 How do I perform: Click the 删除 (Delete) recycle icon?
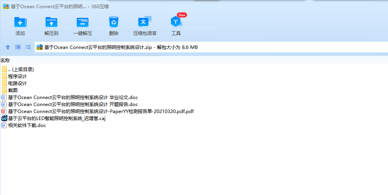click(x=114, y=22)
